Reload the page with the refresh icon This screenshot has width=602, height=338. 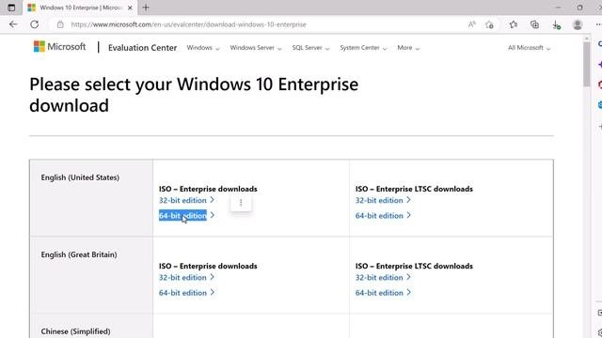pos(35,24)
